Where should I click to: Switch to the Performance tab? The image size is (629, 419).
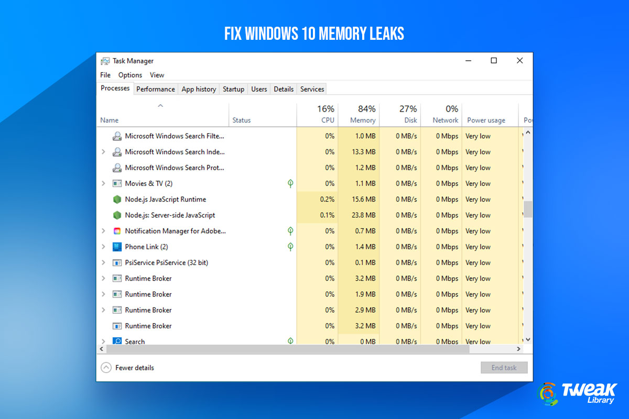pyautogui.click(x=156, y=89)
